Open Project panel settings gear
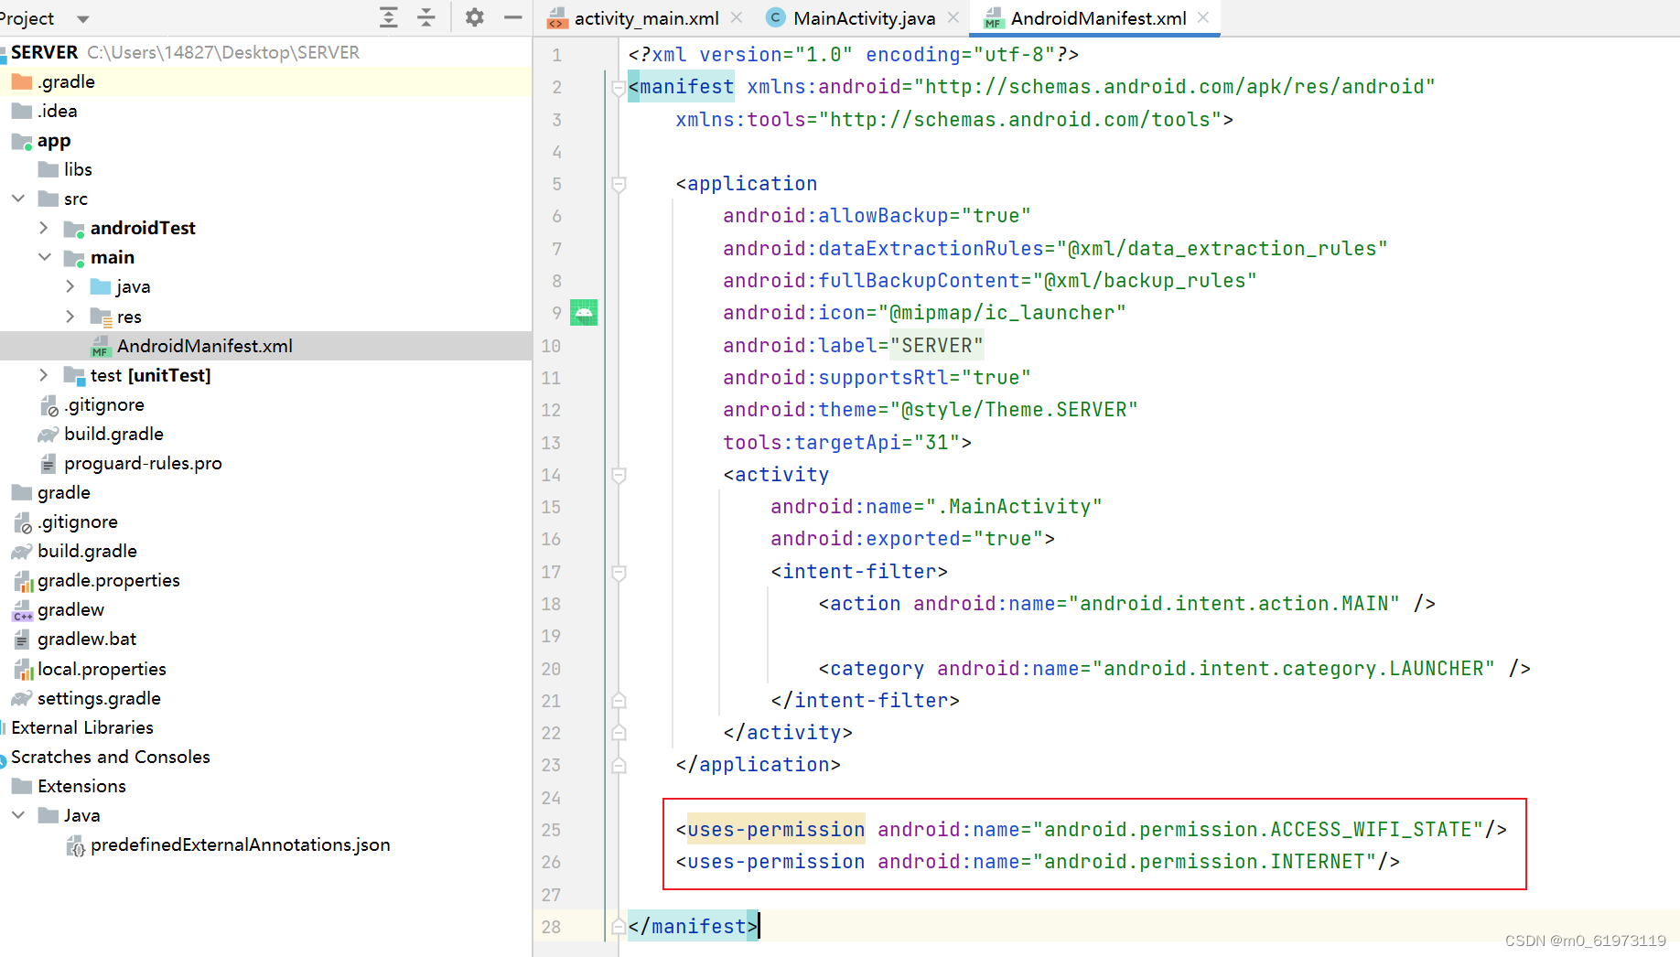Image resolution: width=1680 pixels, height=957 pixels. (474, 17)
